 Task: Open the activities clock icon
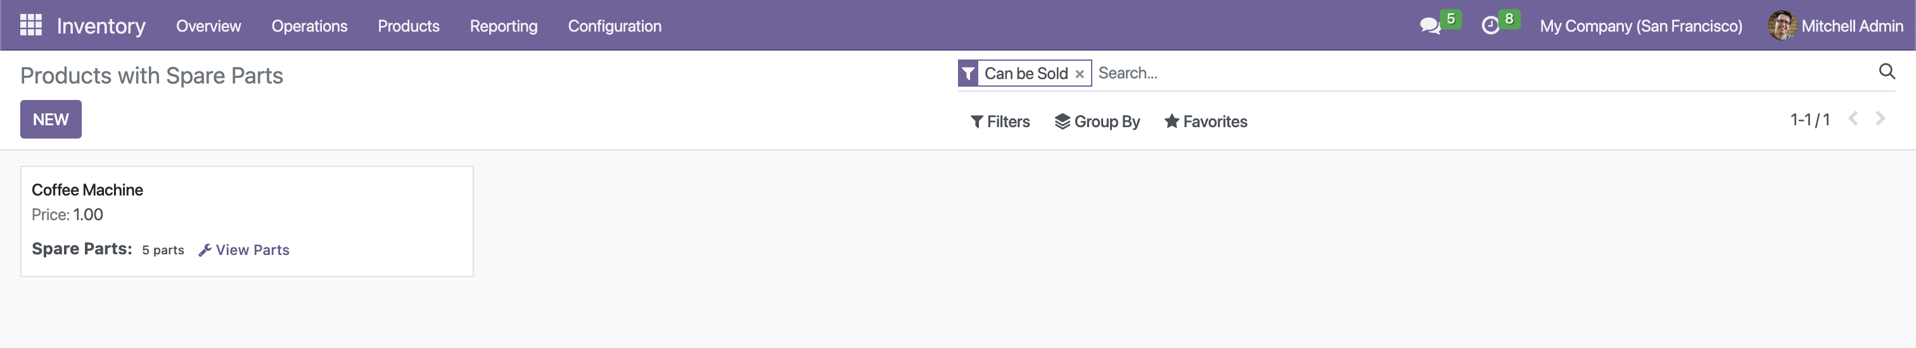click(1491, 26)
